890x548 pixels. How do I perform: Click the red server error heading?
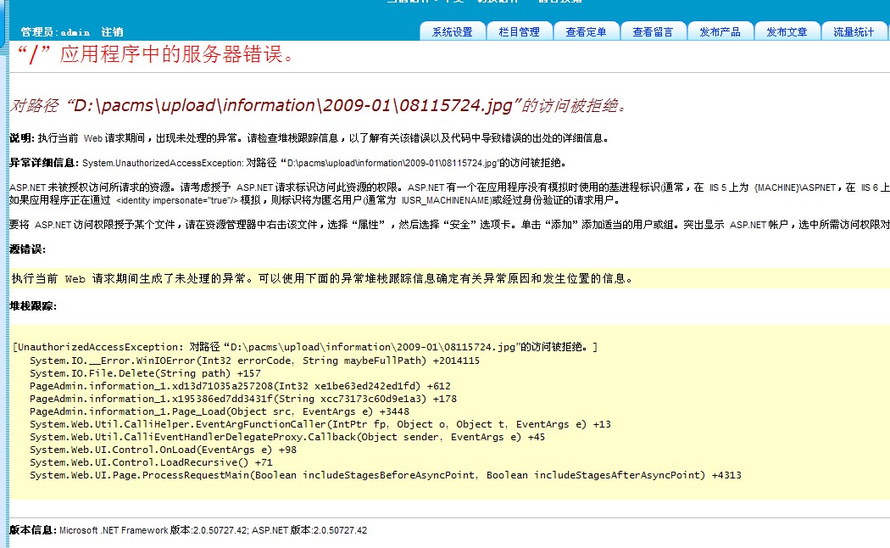coord(156,56)
